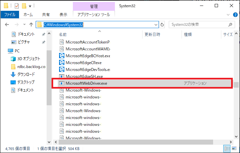Click the horizontal scroll right arrow
This screenshot has width=240, height=153.
pyautogui.click(x=231, y=142)
